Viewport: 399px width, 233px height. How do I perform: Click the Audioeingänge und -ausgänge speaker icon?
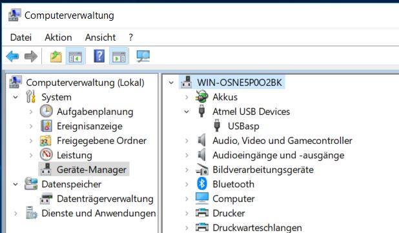pyautogui.click(x=201, y=155)
